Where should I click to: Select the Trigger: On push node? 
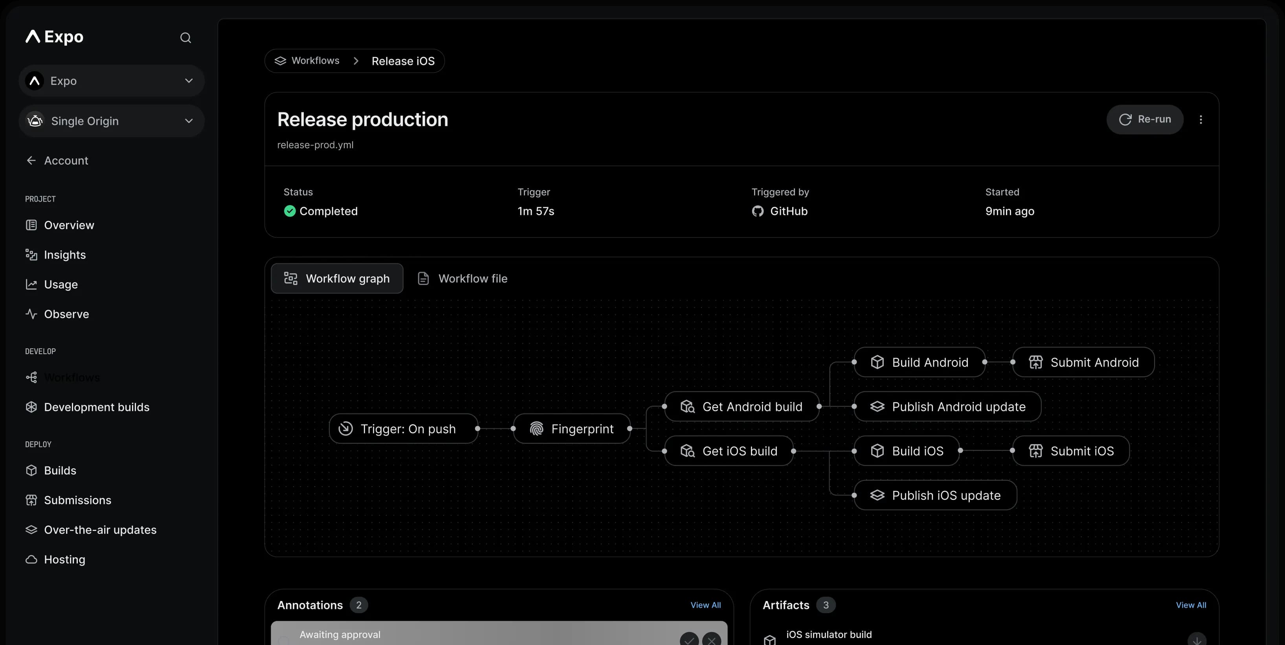point(403,428)
